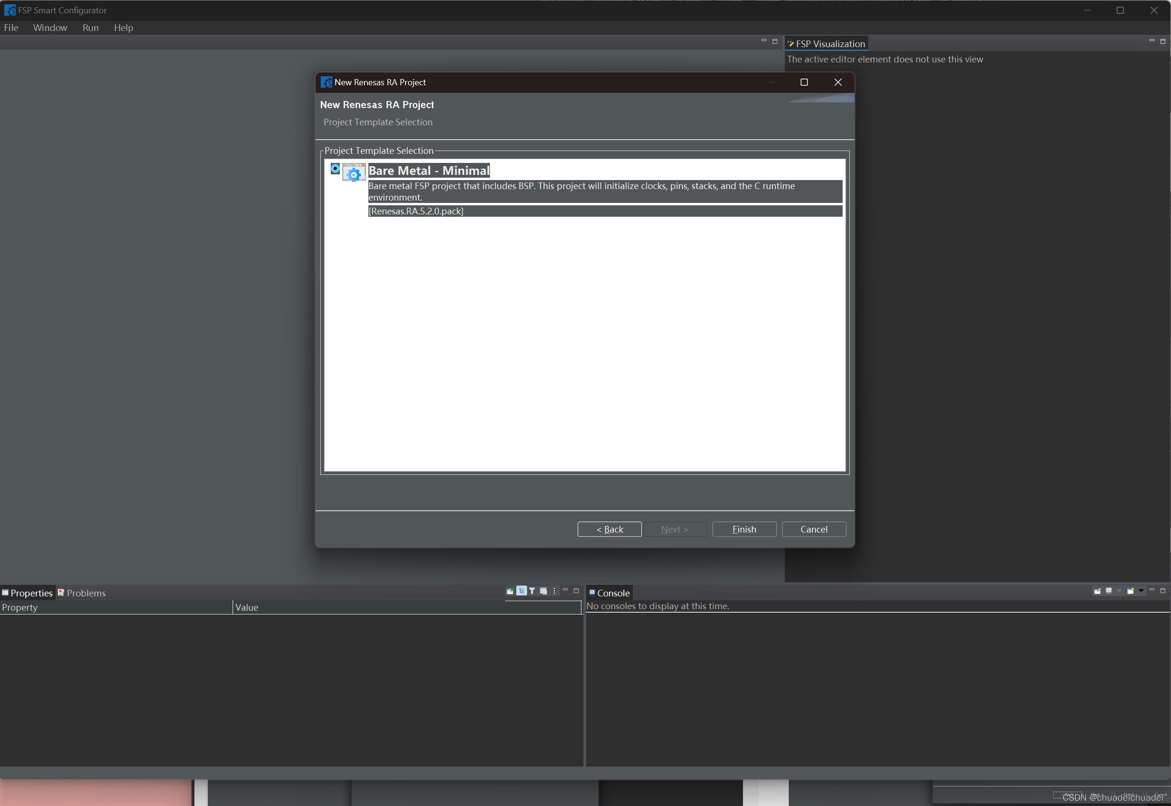Click the Display Selected Console monitor icon
The height and width of the screenshot is (806, 1171).
click(1109, 591)
